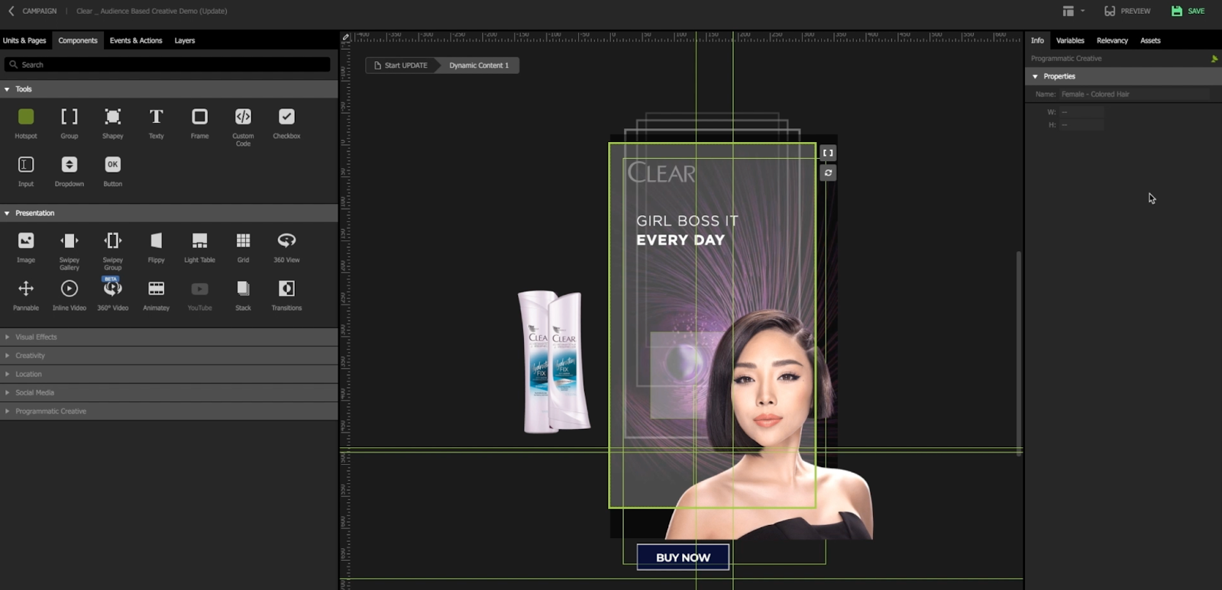Image resolution: width=1222 pixels, height=590 pixels.
Task: Open the layout view dropdown
Action: (1073, 11)
